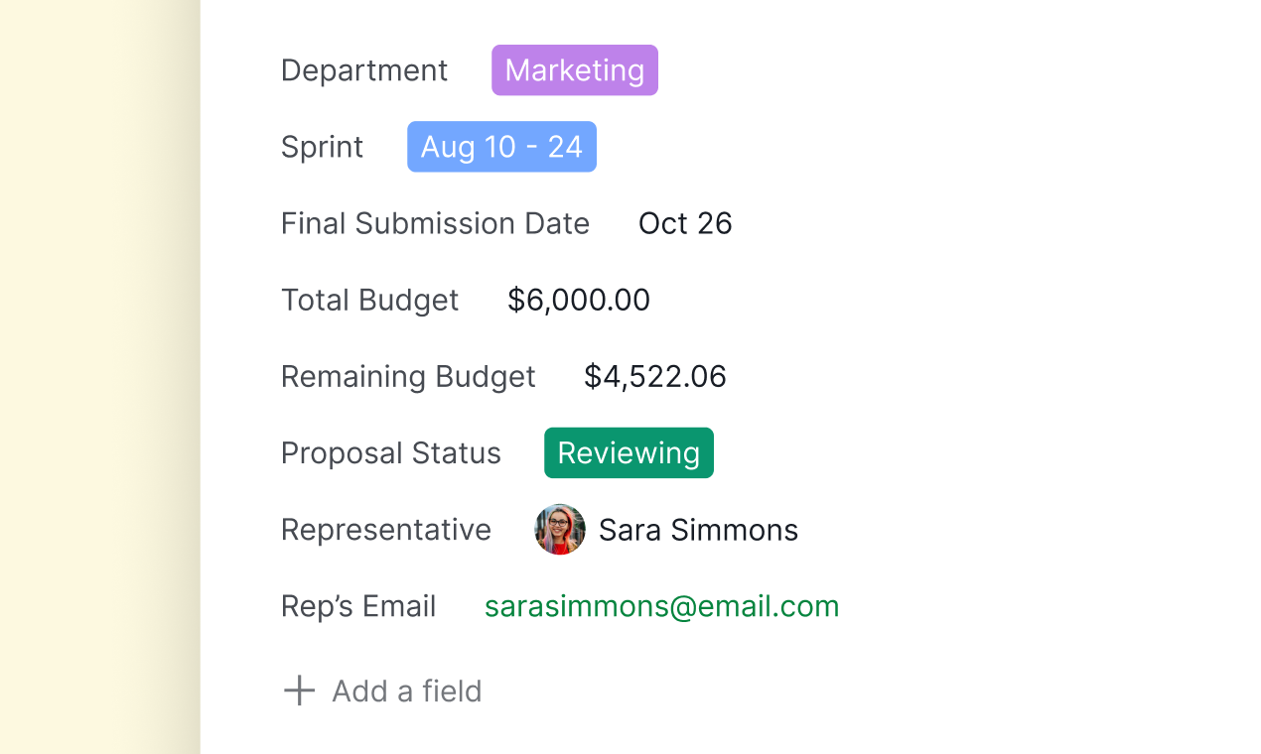The height and width of the screenshot is (754, 1261).
Task: Click the Remaining Budget field label
Action: tap(408, 376)
